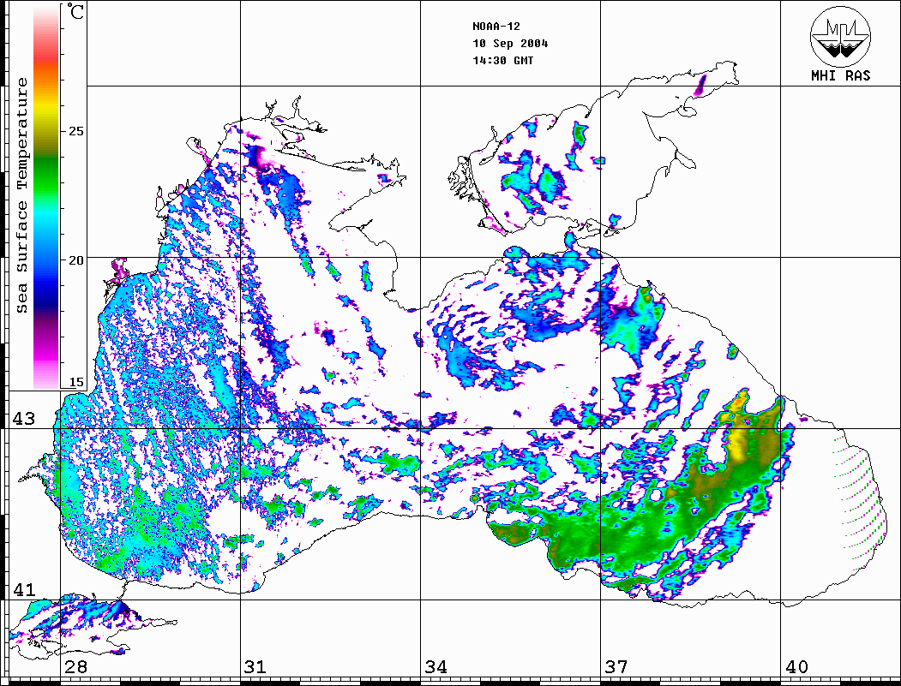Click the '25' label on temperature scale
Viewport: 901px width, 686px height.
(75, 131)
